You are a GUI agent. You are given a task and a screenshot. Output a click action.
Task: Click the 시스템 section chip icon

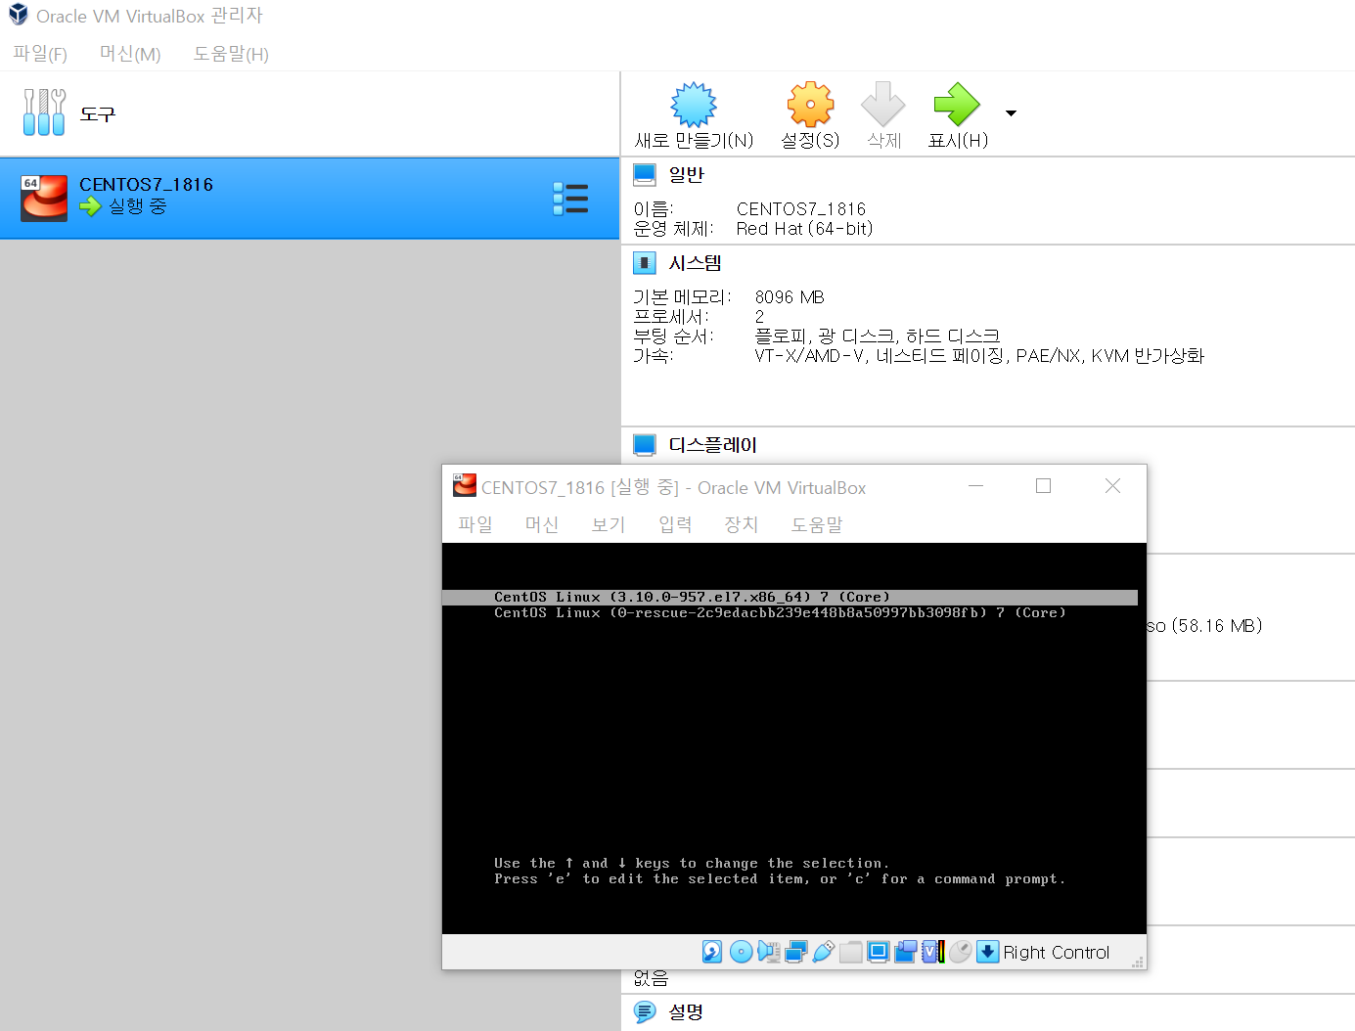[645, 263]
